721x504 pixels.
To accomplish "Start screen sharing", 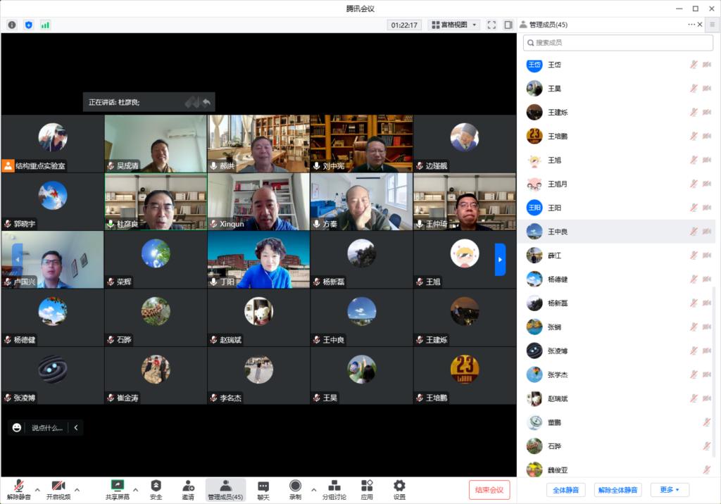I will [x=118, y=490].
